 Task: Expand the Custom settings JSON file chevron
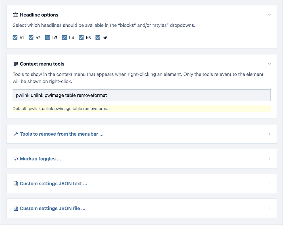coord(269,208)
